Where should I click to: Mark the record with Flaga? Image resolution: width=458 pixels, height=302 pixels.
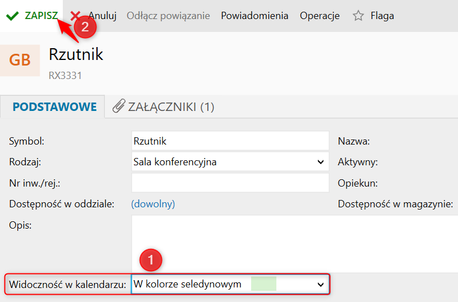click(382, 16)
